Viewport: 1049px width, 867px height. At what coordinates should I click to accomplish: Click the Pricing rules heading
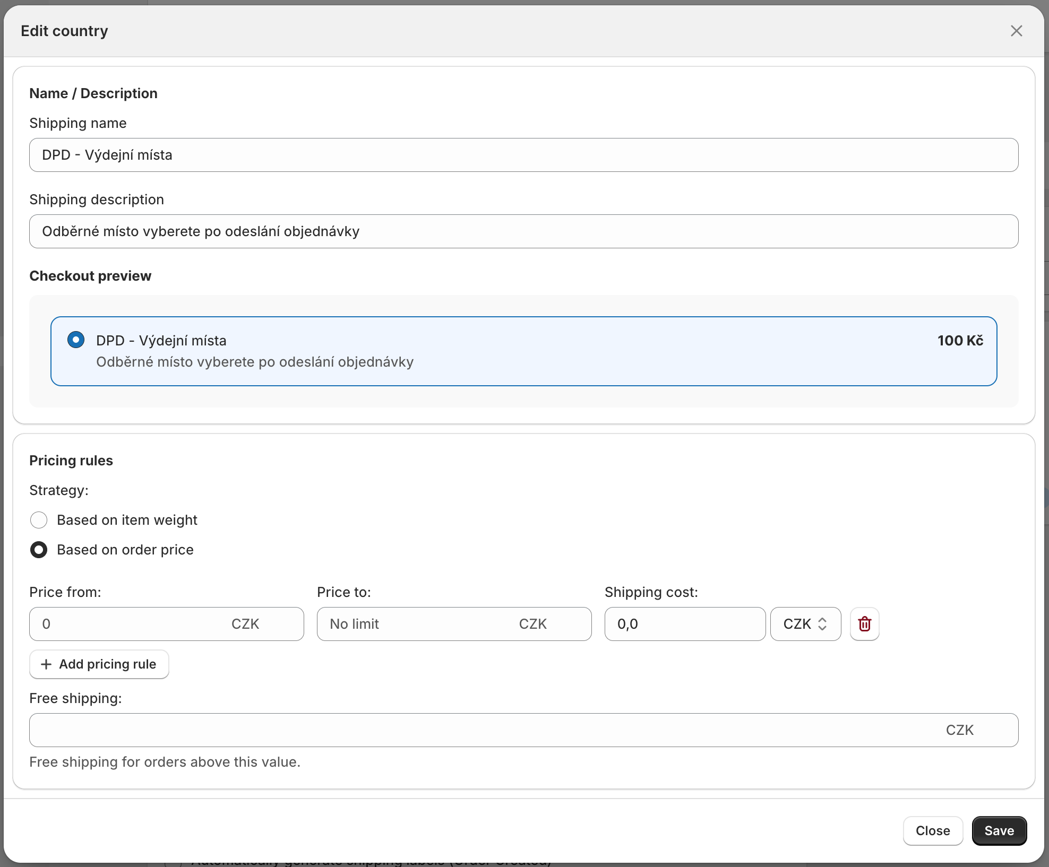coord(71,461)
